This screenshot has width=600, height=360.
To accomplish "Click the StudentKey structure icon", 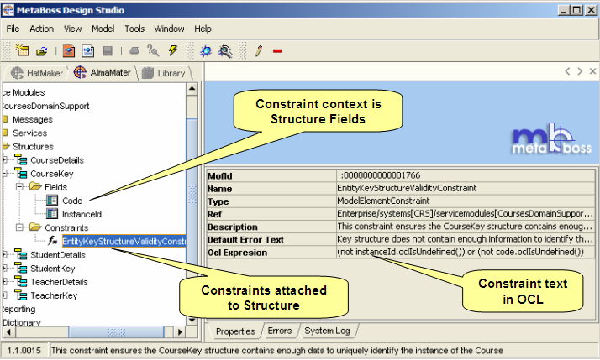I will click(x=21, y=268).
